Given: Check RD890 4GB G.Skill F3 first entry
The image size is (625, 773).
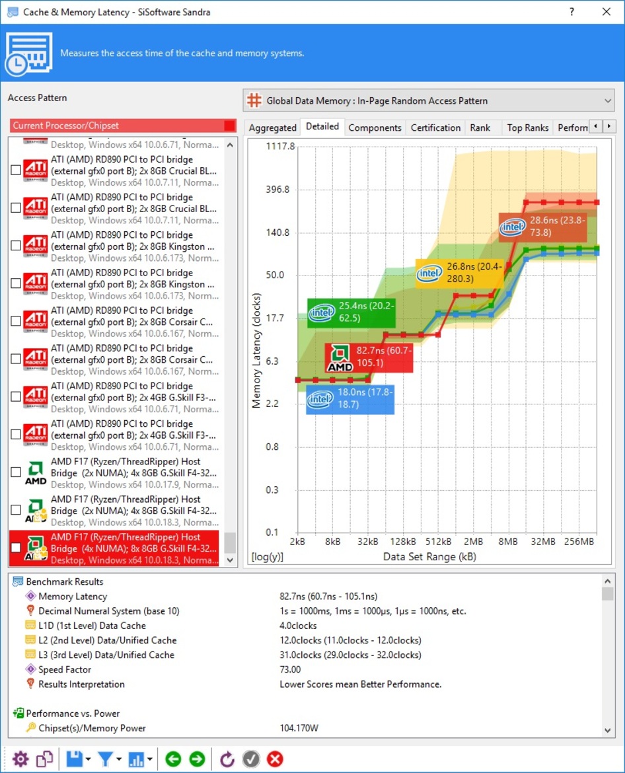Looking at the screenshot, I should [16, 396].
